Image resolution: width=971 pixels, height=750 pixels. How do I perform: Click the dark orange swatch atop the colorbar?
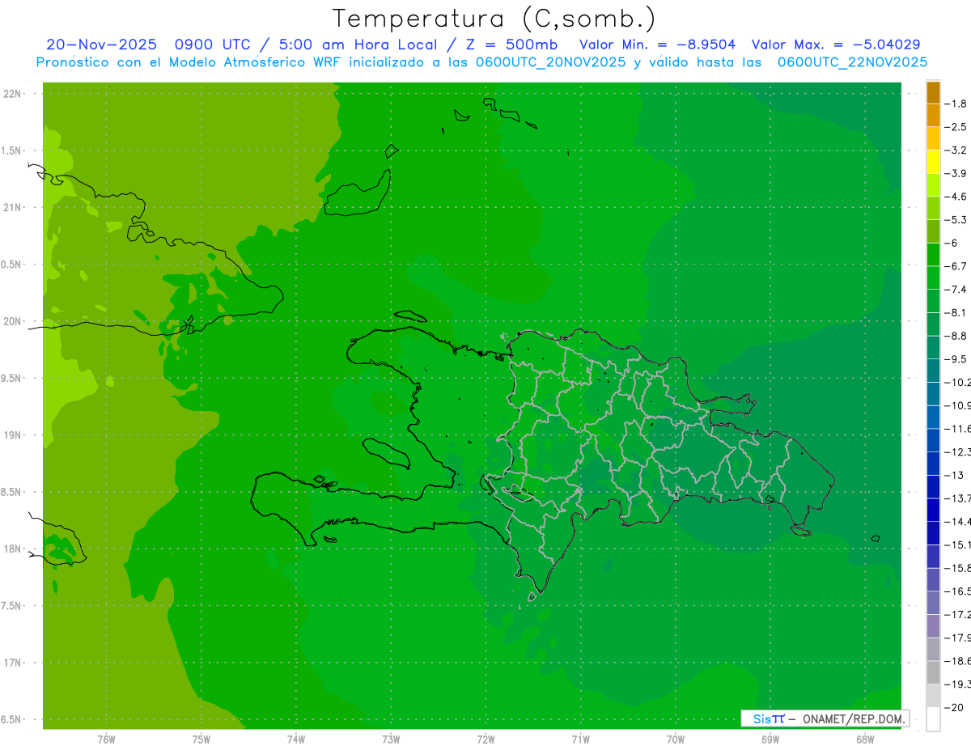coord(933,92)
